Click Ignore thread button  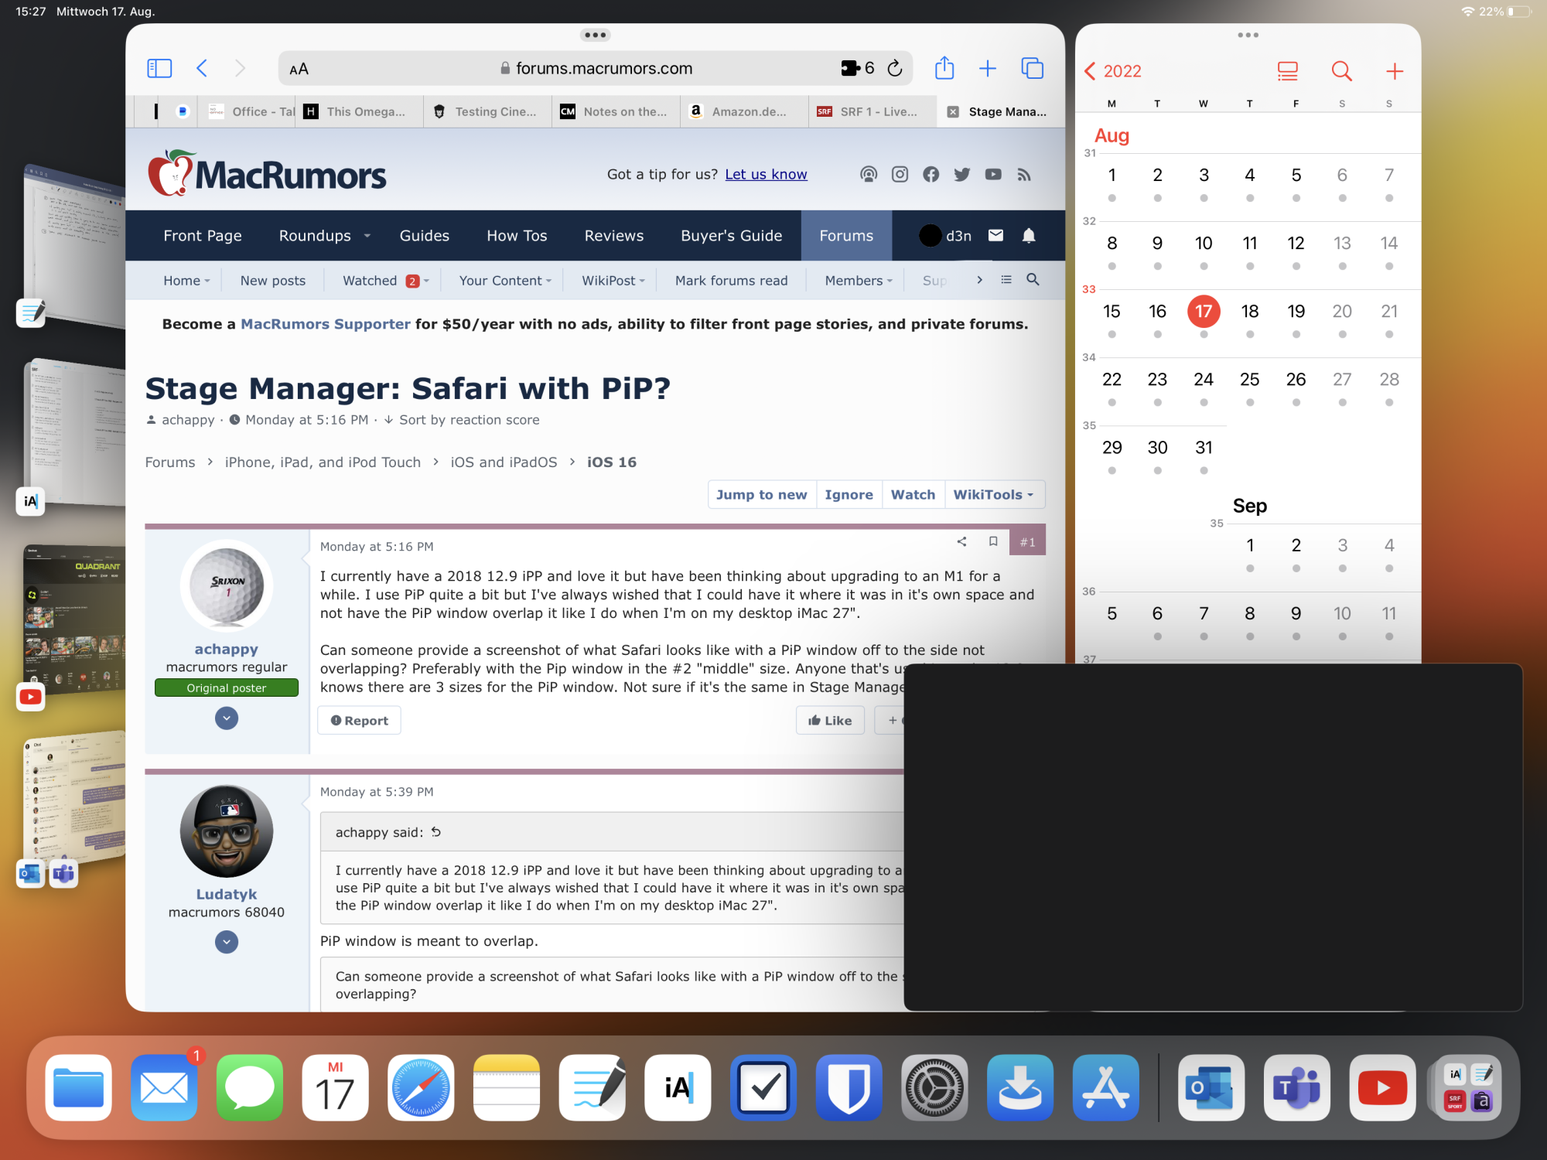[849, 495]
